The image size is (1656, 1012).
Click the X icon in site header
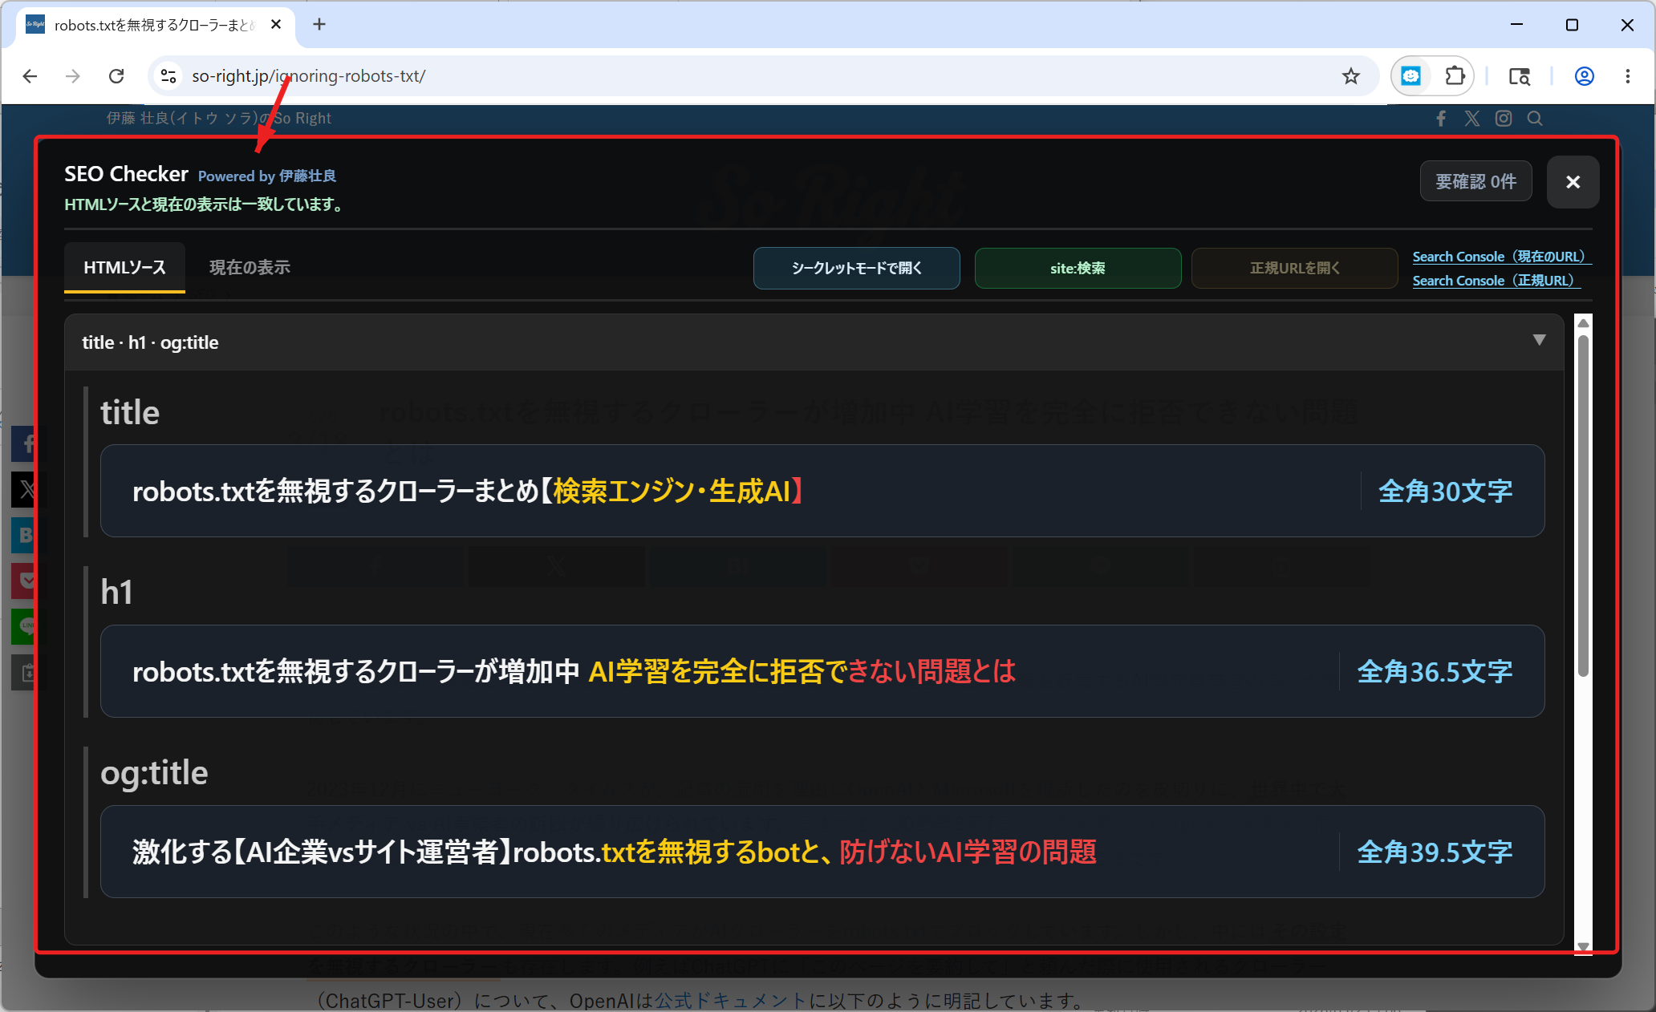pos(1472,119)
